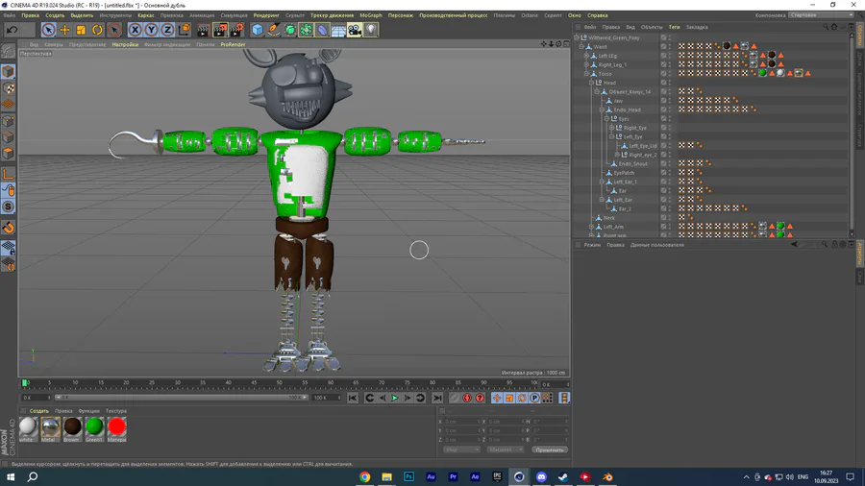The height and width of the screenshot is (486, 865).
Task: Select Points mode in left toolbar
Action: pos(9,121)
